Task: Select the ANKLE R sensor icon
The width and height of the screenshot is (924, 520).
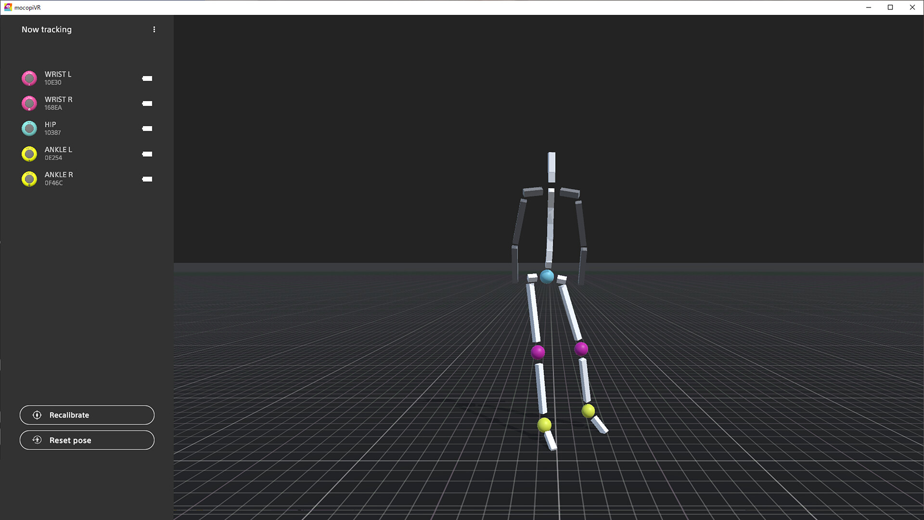Action: pyautogui.click(x=29, y=179)
